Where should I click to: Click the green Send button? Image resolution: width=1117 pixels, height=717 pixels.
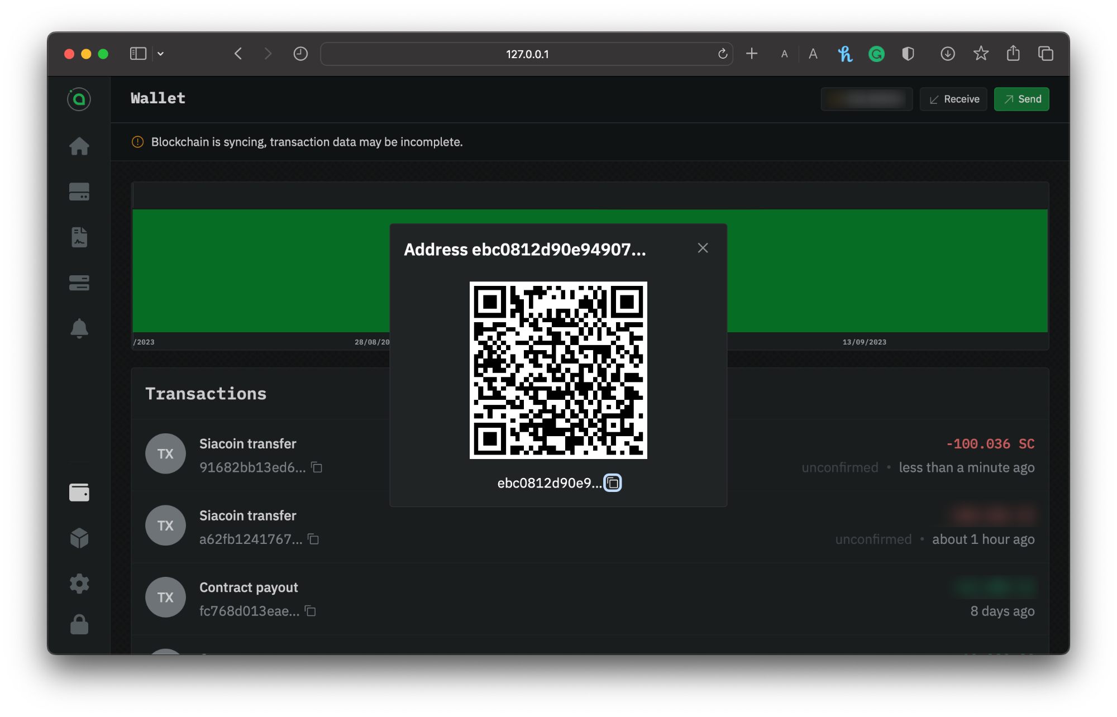(x=1021, y=99)
